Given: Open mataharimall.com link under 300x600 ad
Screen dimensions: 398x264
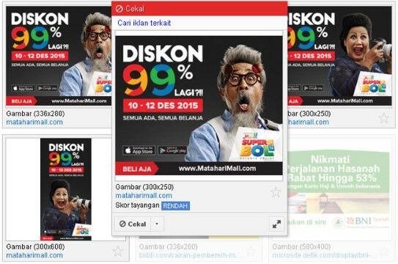Looking at the screenshot, I should (34, 255).
